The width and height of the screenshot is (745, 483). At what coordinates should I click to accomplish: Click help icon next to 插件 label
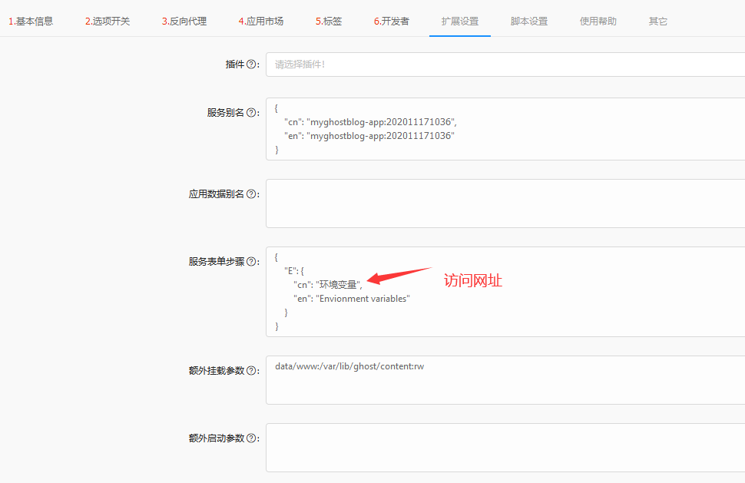click(251, 65)
